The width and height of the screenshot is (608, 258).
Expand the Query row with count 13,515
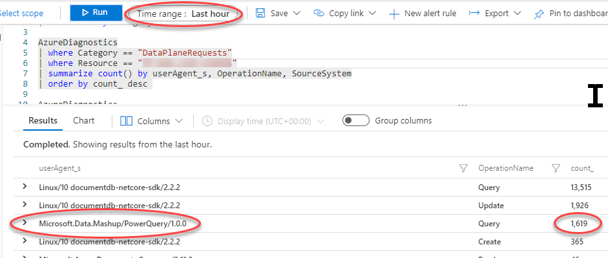(x=25, y=186)
